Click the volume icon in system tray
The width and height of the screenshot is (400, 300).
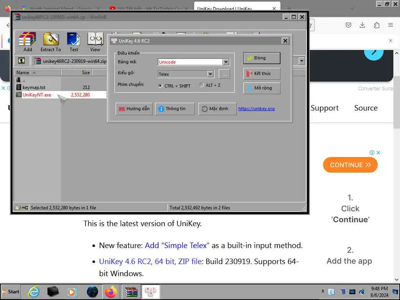pyautogui.click(x=362, y=292)
